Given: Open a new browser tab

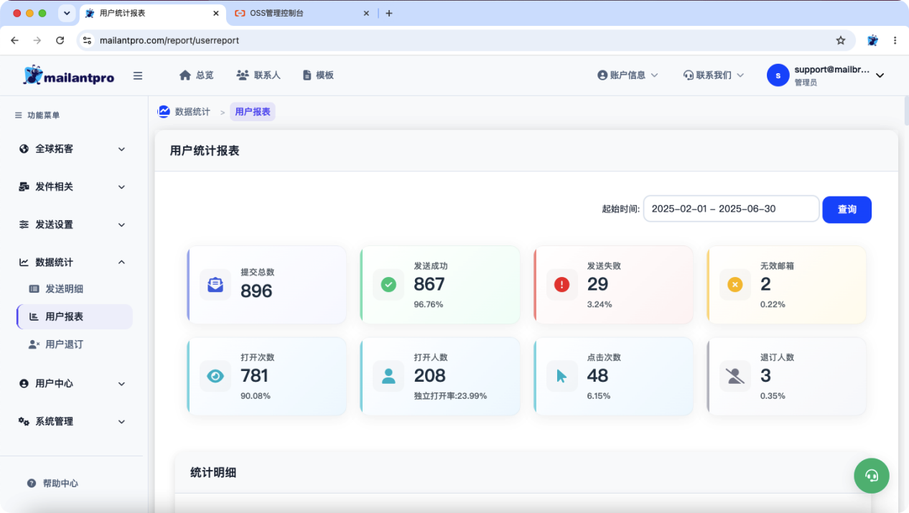Looking at the screenshot, I should [x=389, y=13].
